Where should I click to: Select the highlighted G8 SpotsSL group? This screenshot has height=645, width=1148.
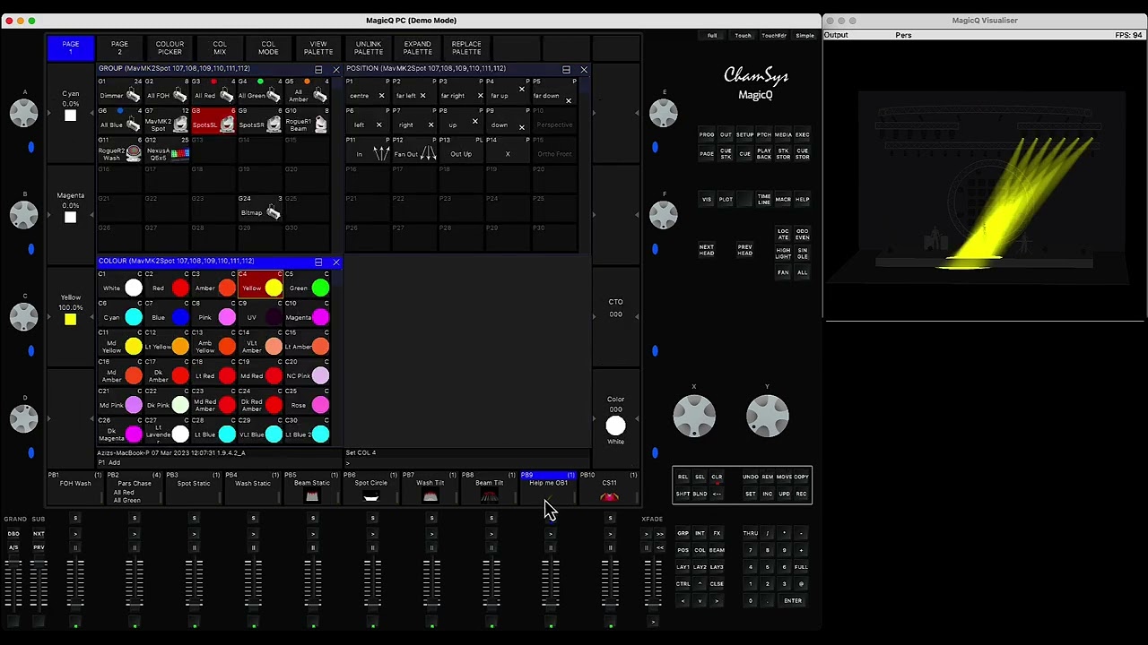pyautogui.click(x=213, y=122)
